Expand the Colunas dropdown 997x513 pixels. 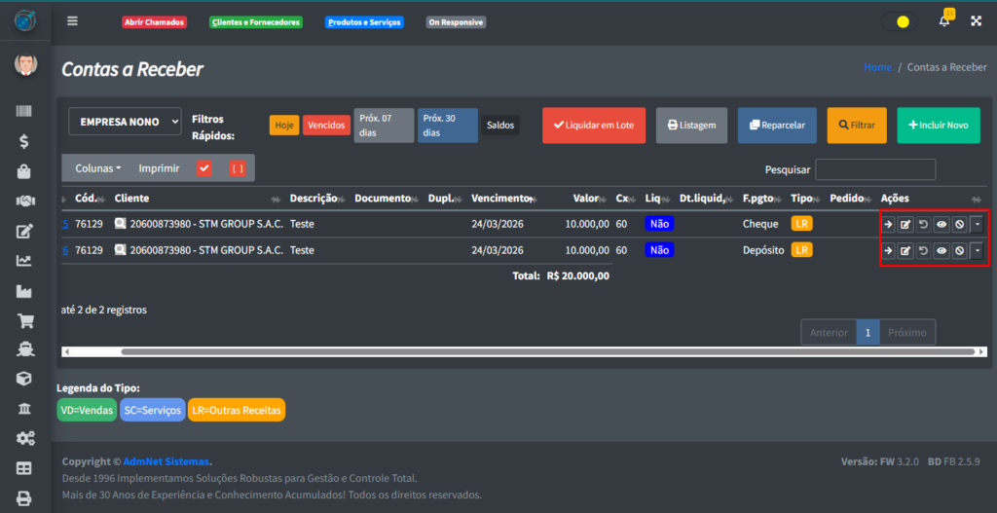[97, 168]
